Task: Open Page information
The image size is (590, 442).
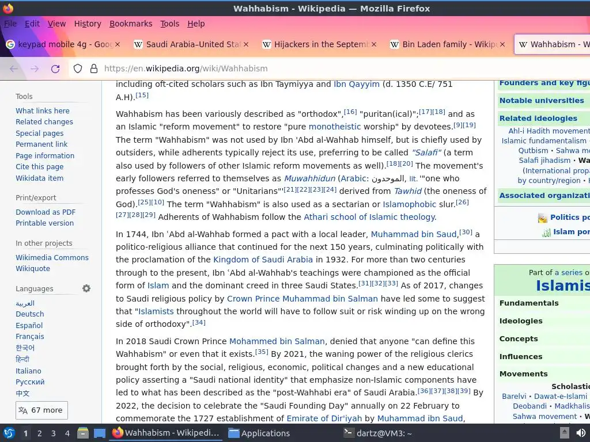Action: click(x=45, y=155)
